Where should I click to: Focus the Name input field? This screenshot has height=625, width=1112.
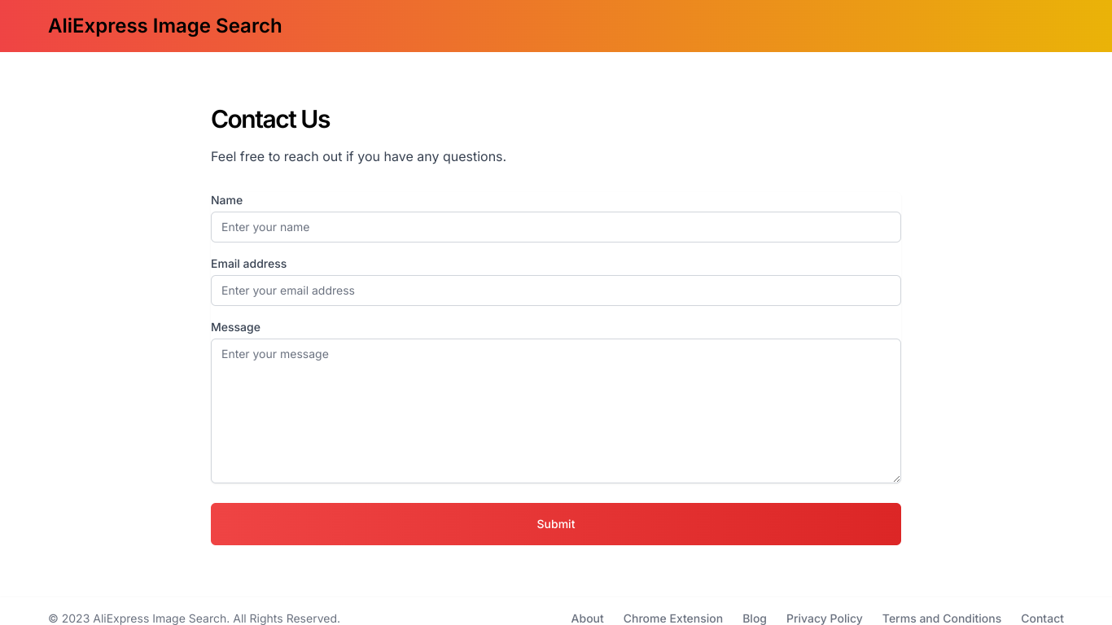point(556,227)
